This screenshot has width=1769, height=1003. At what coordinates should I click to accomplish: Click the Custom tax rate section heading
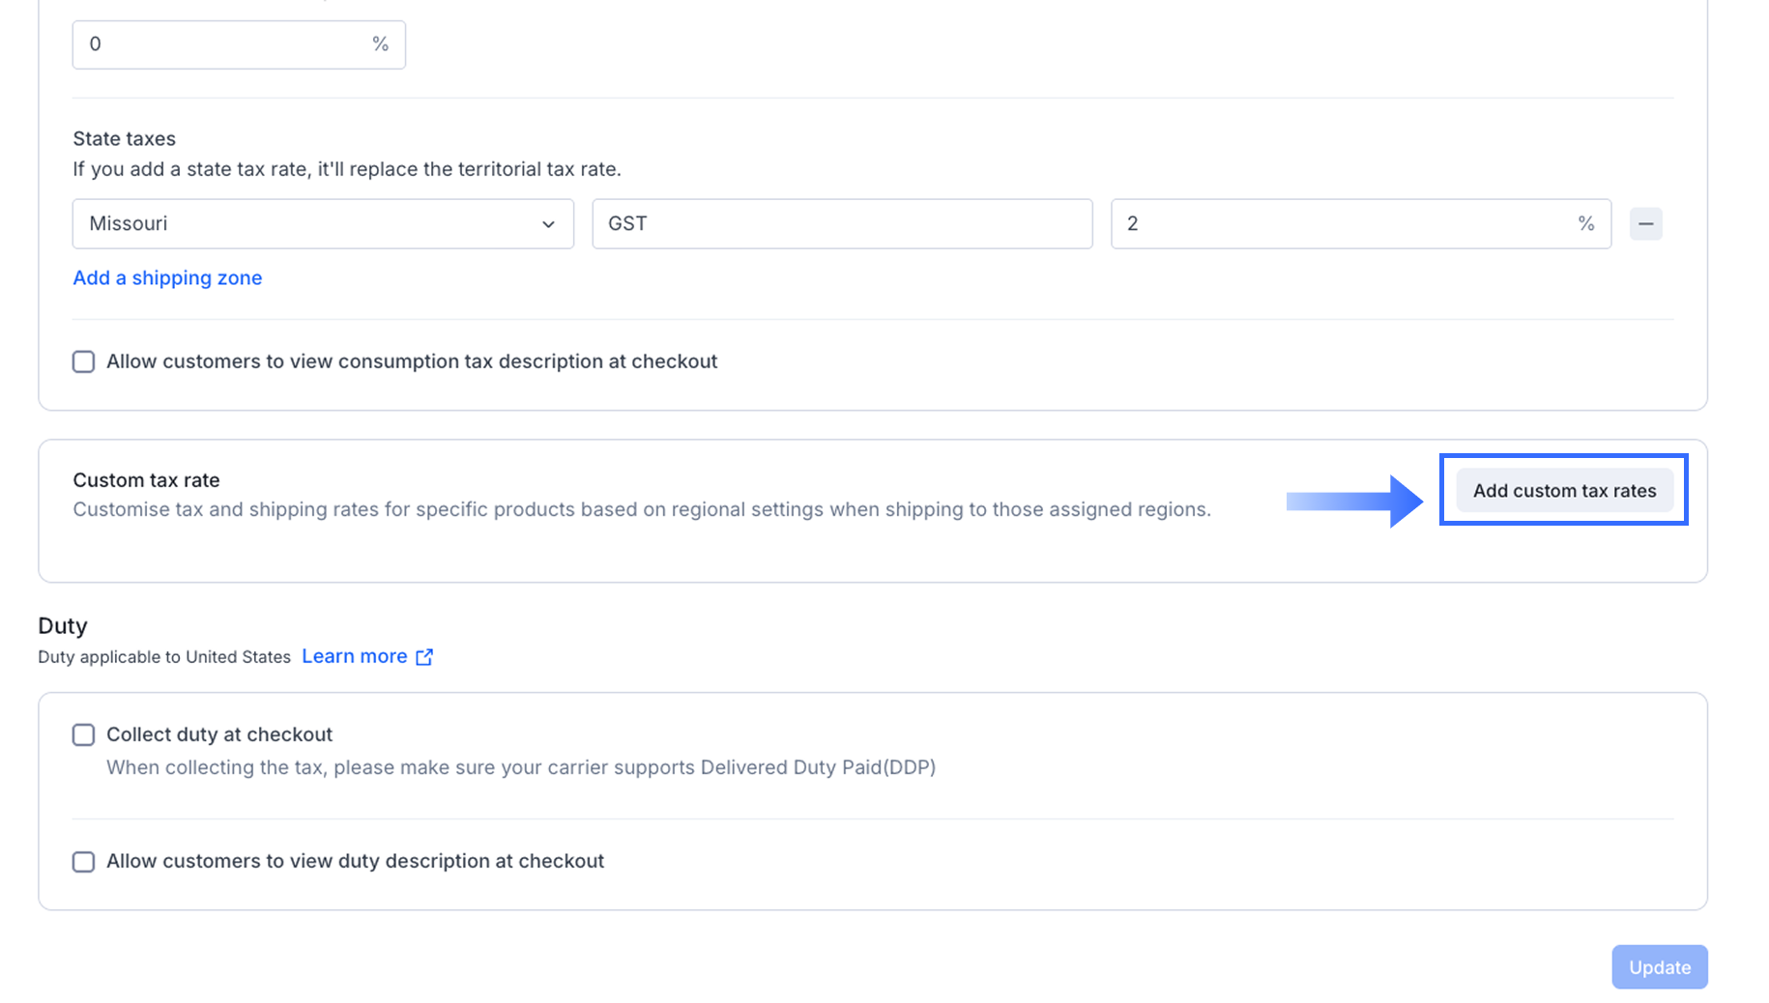(146, 480)
